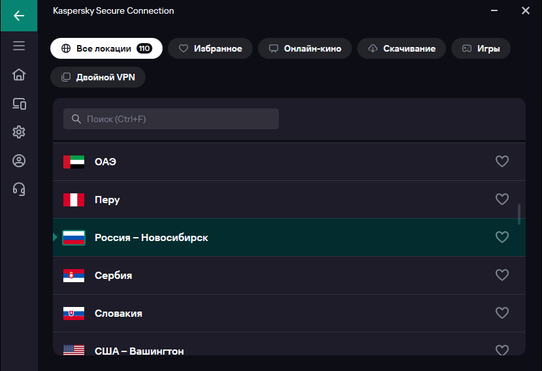542x371 pixels.
Task: Add Россия – Новосибирск to favorites
Action: pyautogui.click(x=502, y=237)
